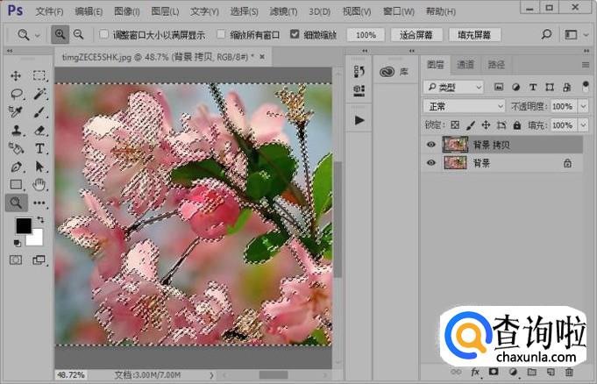
Task: Select the Move tool
Action: (17, 75)
